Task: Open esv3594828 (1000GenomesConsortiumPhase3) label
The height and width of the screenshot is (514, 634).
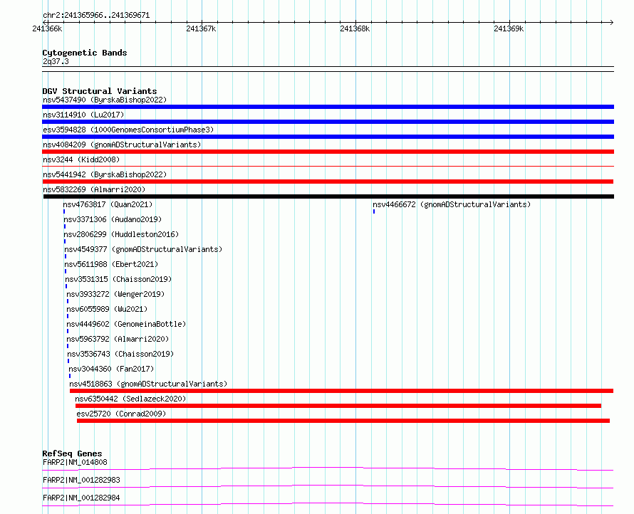Action: (x=128, y=130)
